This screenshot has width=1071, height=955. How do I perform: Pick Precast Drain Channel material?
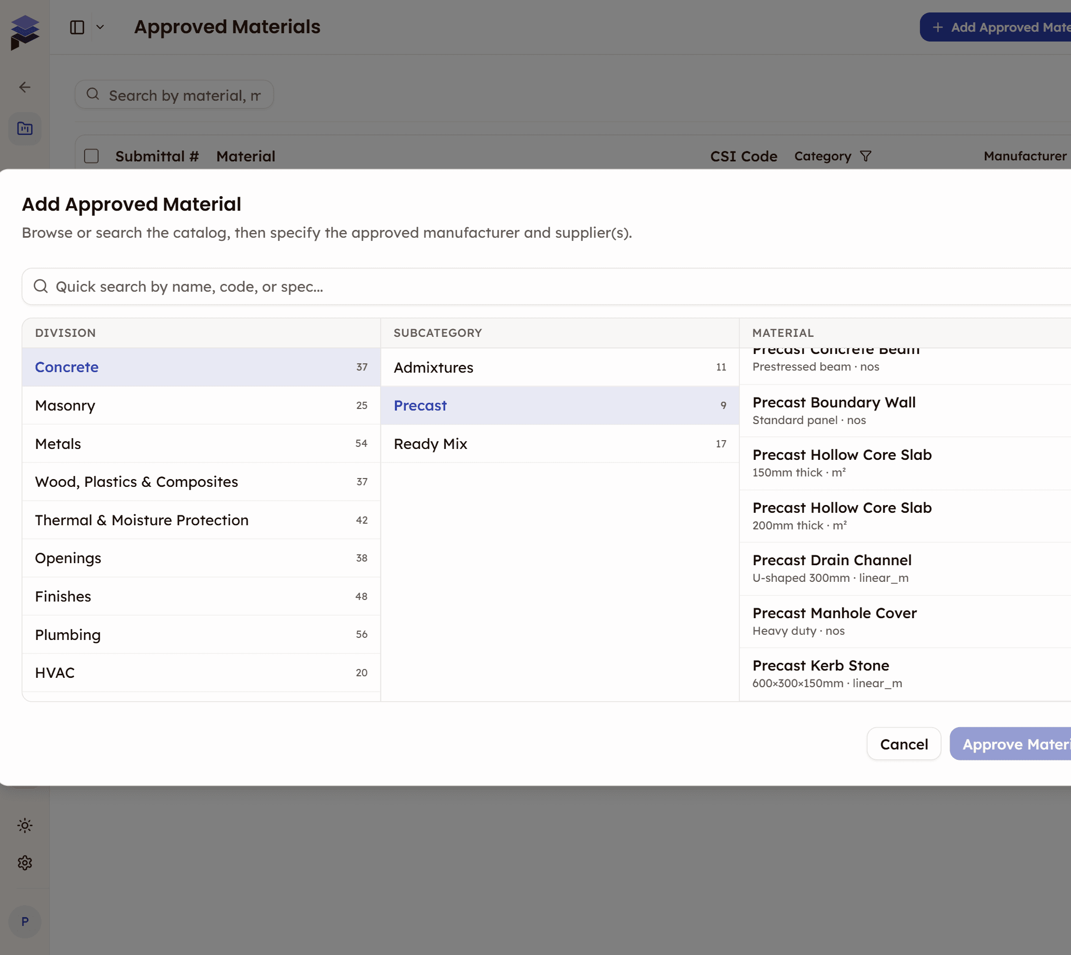[x=905, y=569]
